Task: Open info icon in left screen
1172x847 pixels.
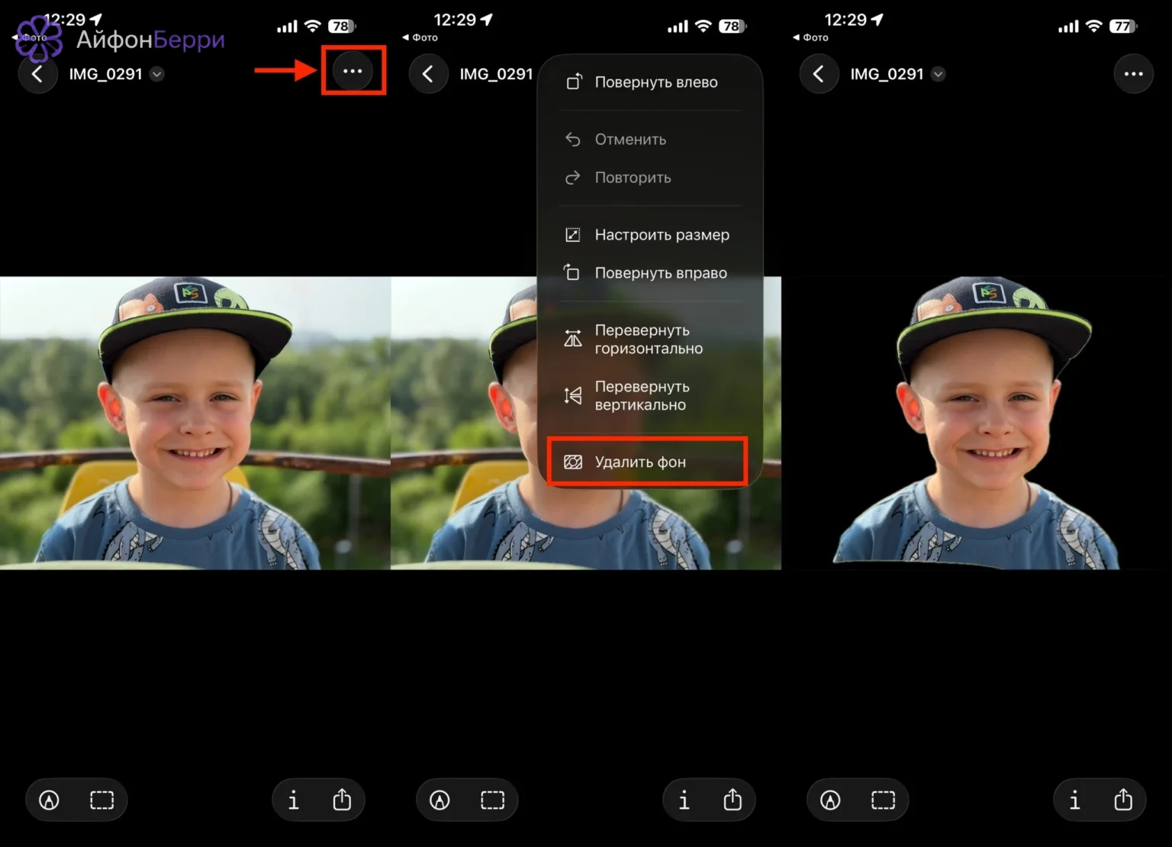Action: tap(294, 800)
